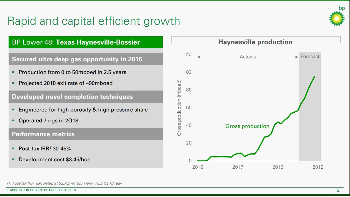Click the 'Performance metrics' heading
The width and height of the screenshot is (350, 197).
pyautogui.click(x=86, y=134)
